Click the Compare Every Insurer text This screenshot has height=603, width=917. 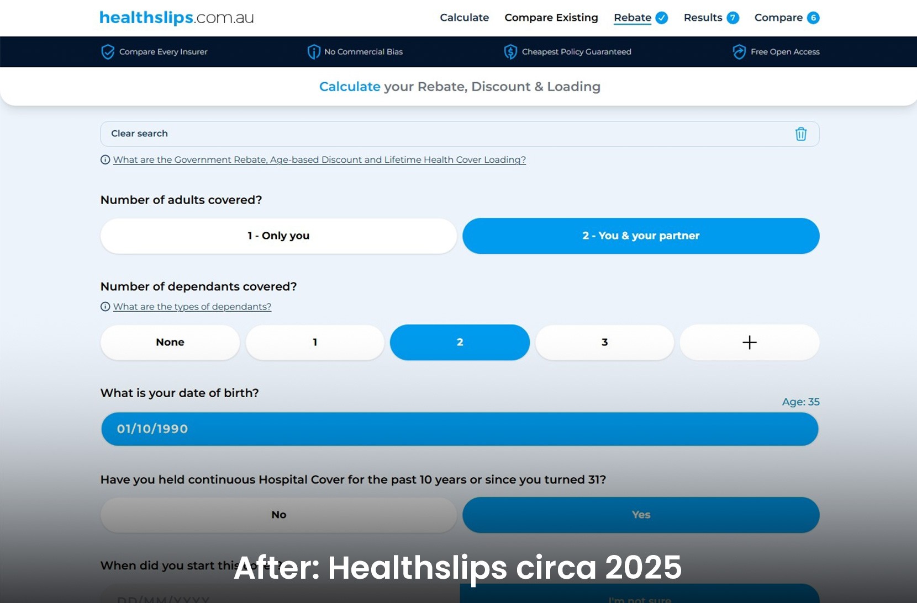164,52
